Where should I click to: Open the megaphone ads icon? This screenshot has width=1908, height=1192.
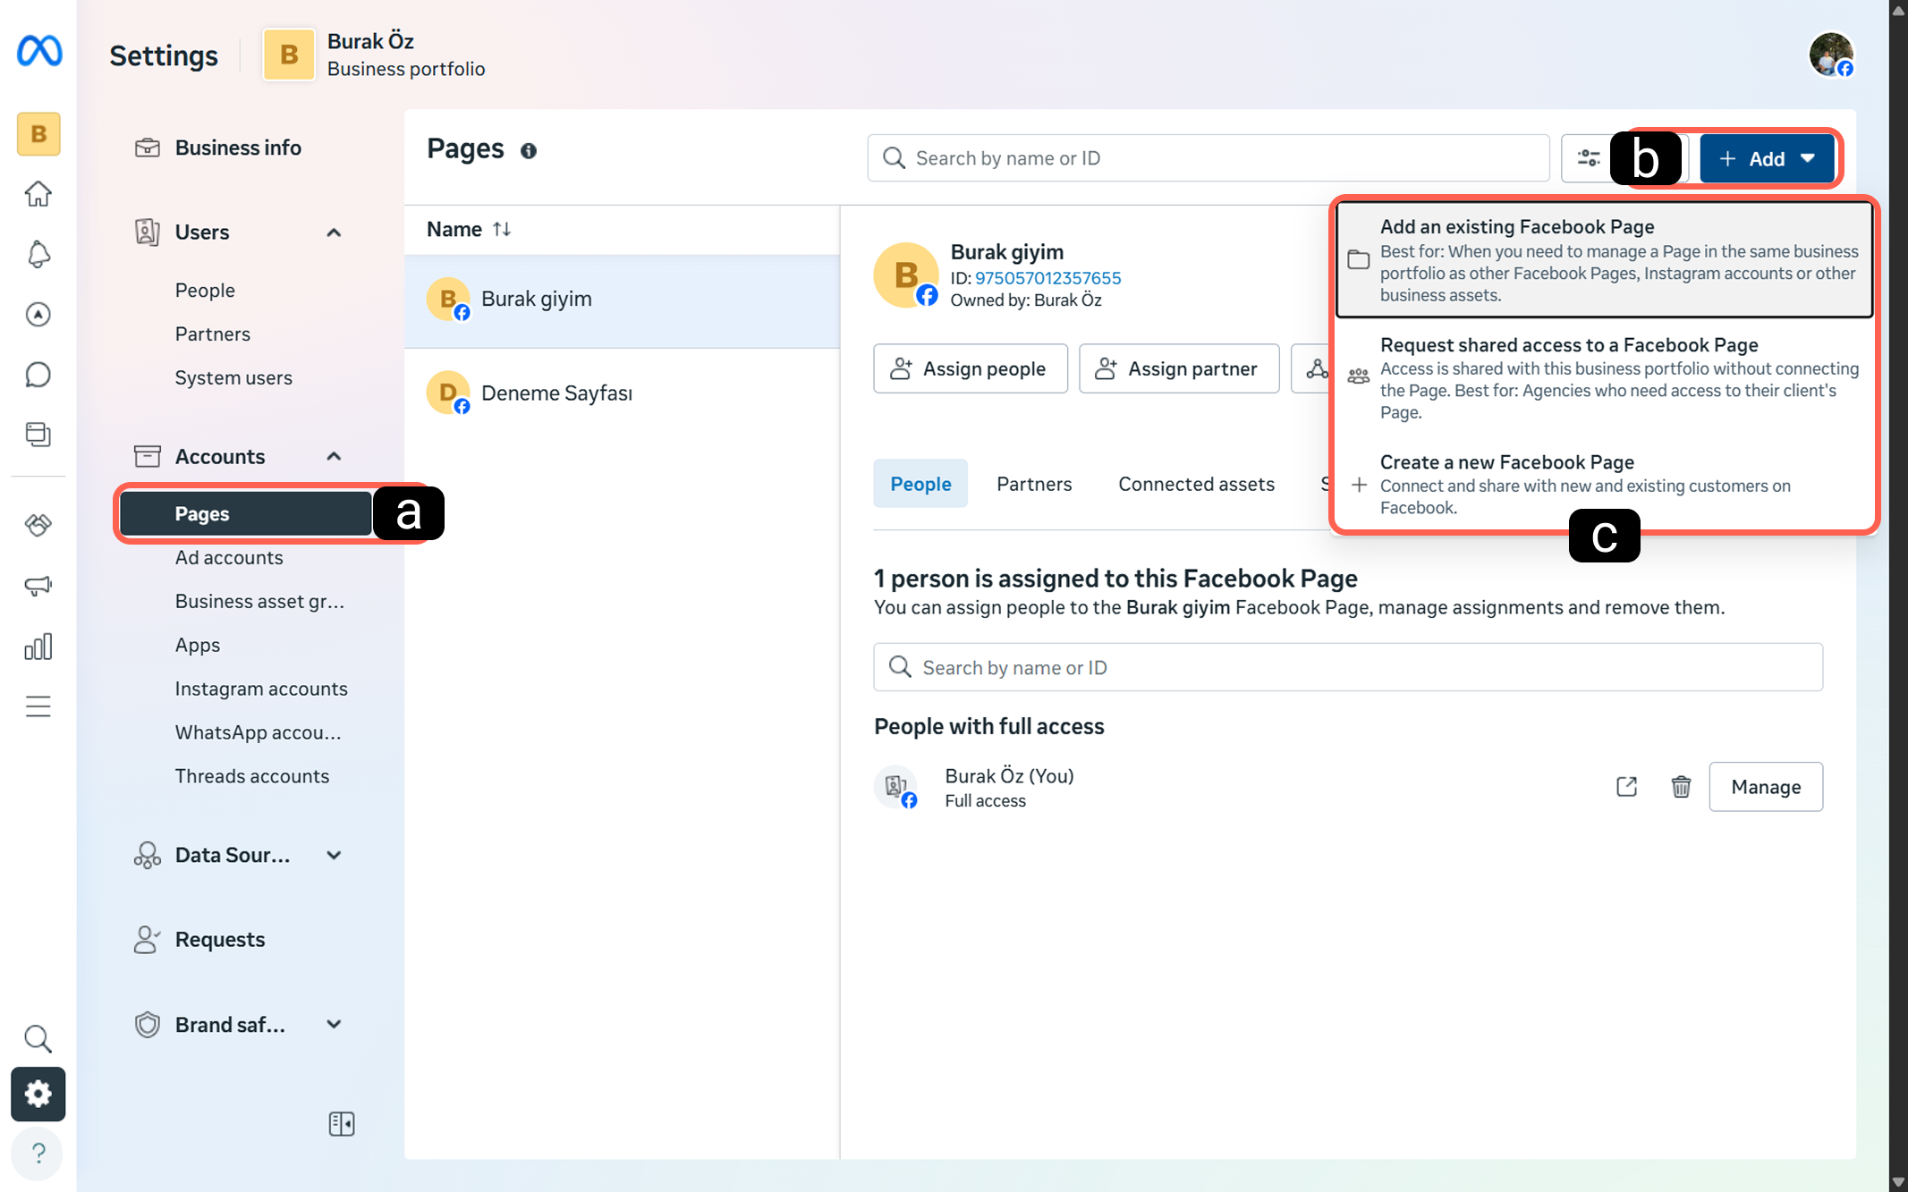point(38,586)
